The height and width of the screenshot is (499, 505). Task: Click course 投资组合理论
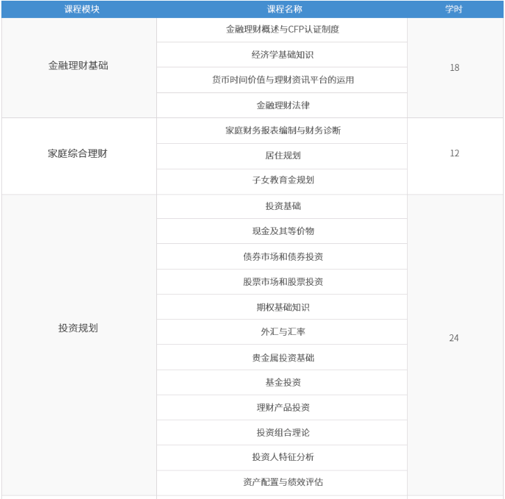click(x=283, y=432)
